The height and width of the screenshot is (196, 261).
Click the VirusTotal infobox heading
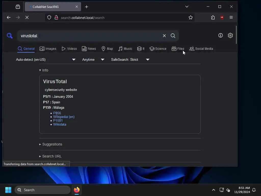[55, 81]
